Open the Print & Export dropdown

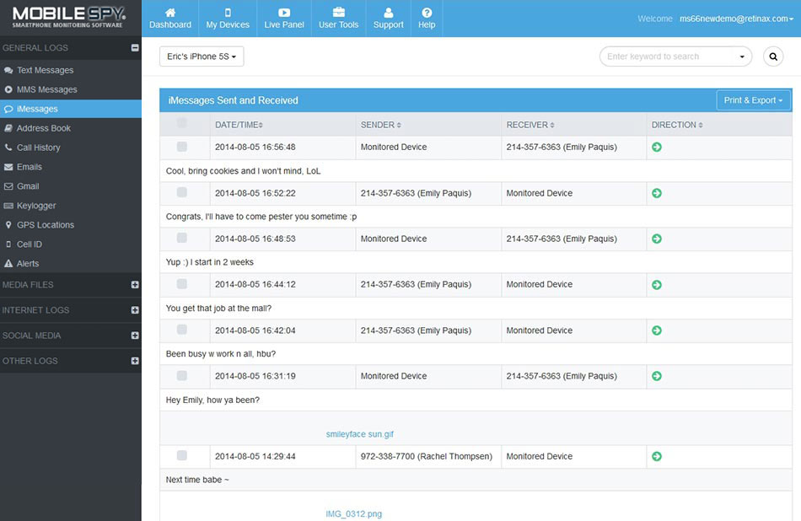pyautogui.click(x=753, y=100)
